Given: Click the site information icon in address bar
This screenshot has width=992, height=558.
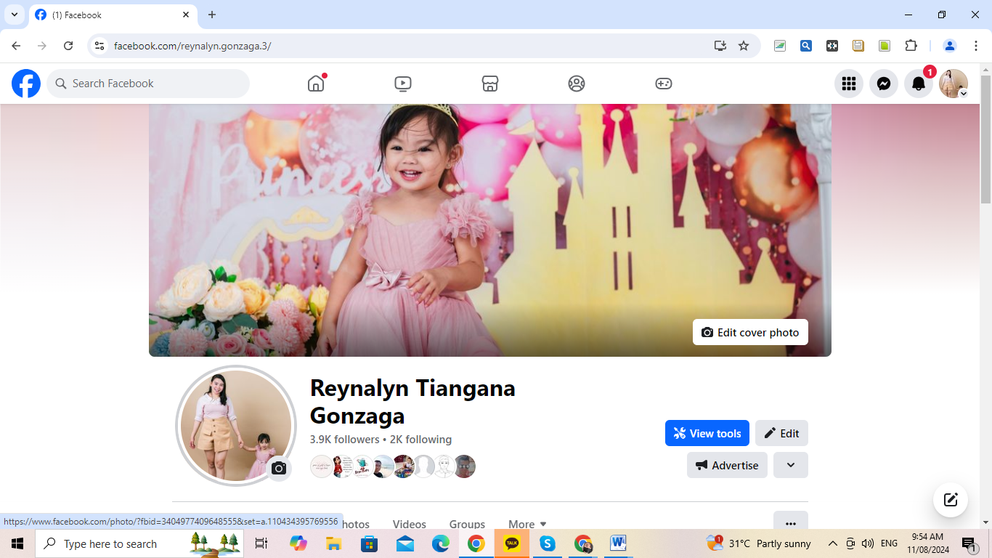Looking at the screenshot, I should pos(100,46).
